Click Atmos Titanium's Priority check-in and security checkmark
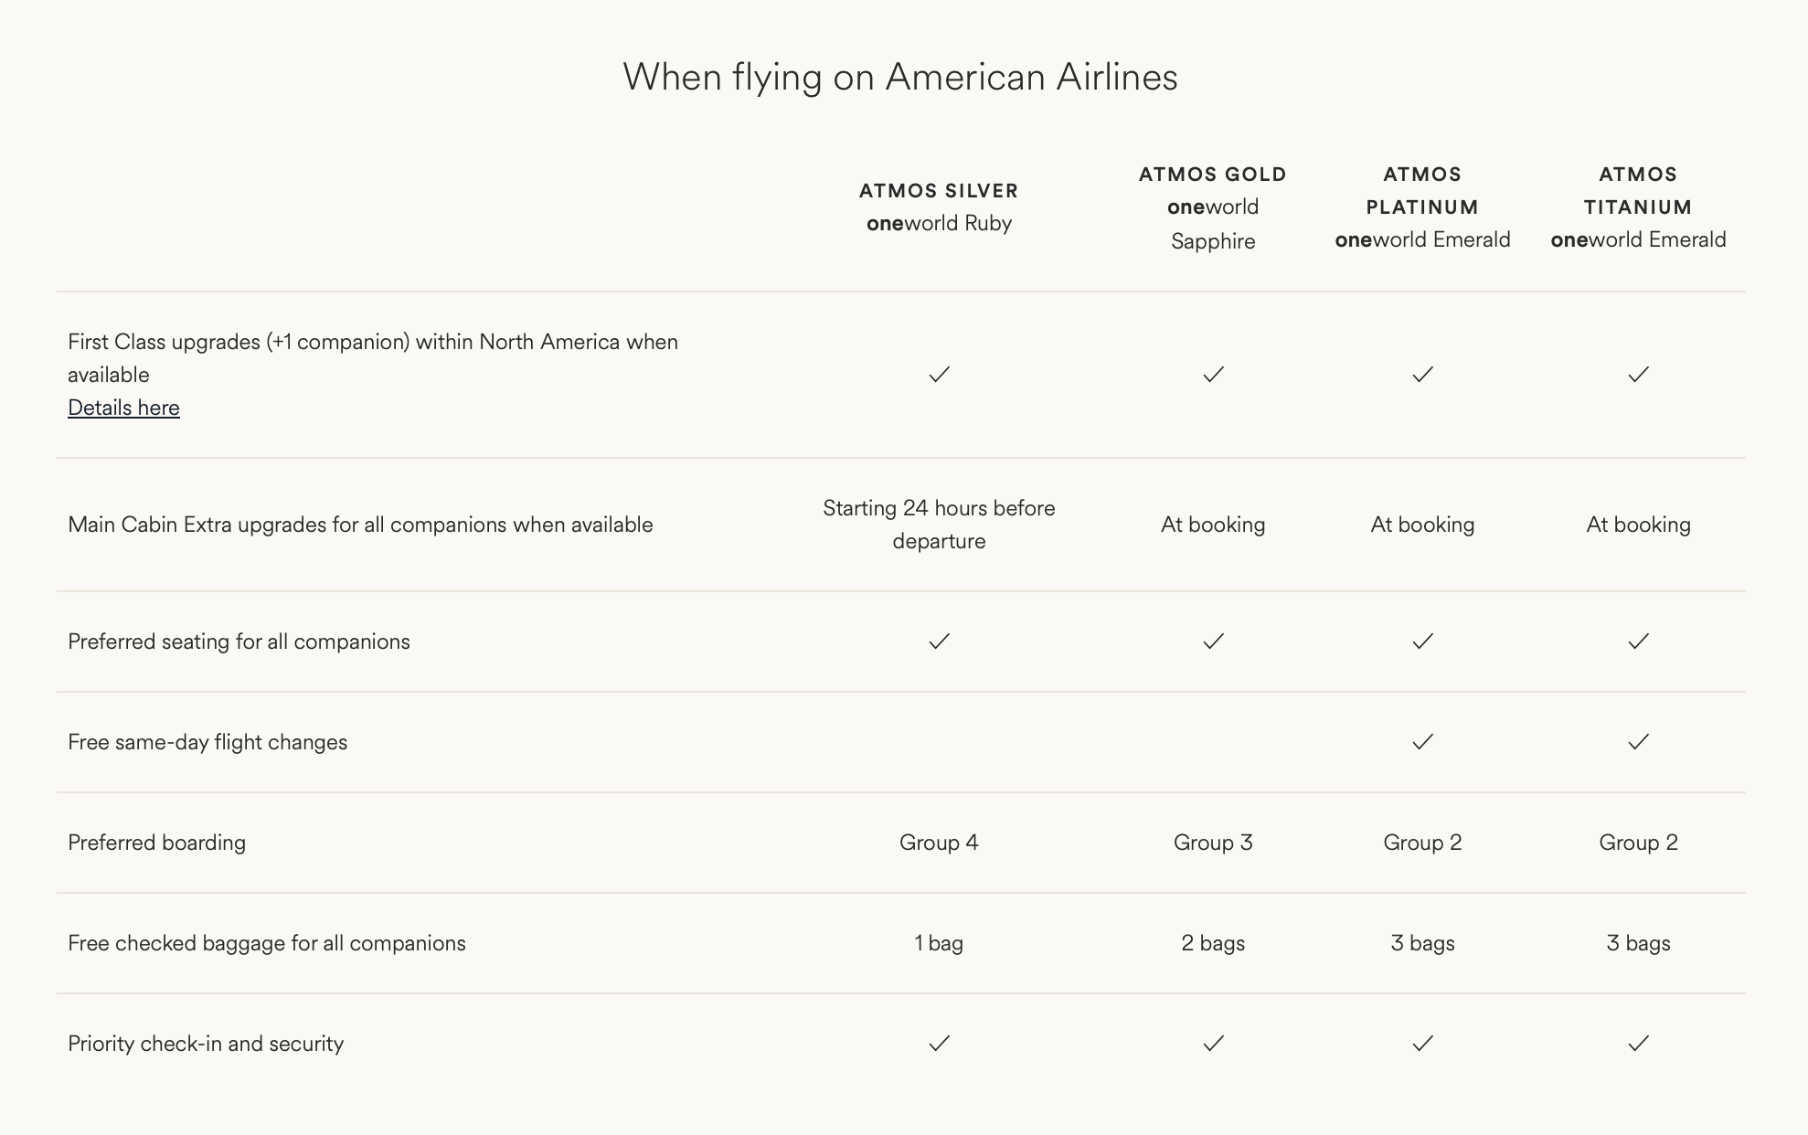The image size is (1808, 1135). point(1638,1044)
